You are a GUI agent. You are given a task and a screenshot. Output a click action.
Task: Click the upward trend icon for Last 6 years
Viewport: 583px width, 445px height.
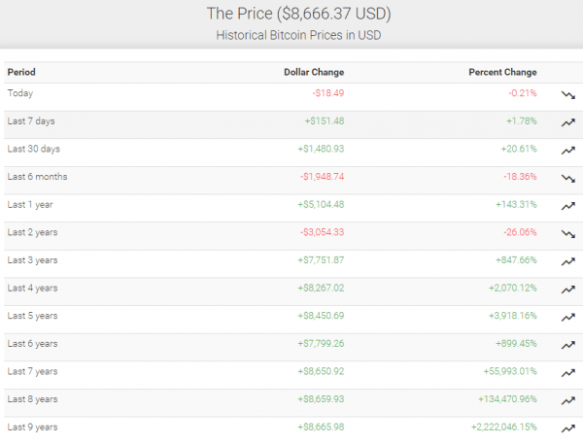568,345
